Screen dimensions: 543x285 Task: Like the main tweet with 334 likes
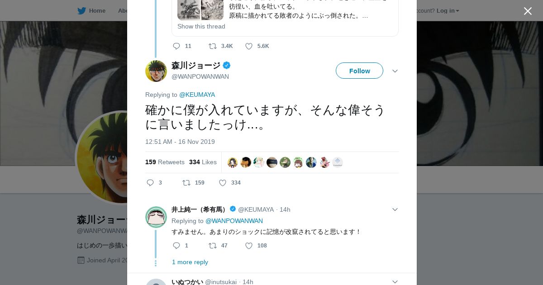(x=223, y=183)
